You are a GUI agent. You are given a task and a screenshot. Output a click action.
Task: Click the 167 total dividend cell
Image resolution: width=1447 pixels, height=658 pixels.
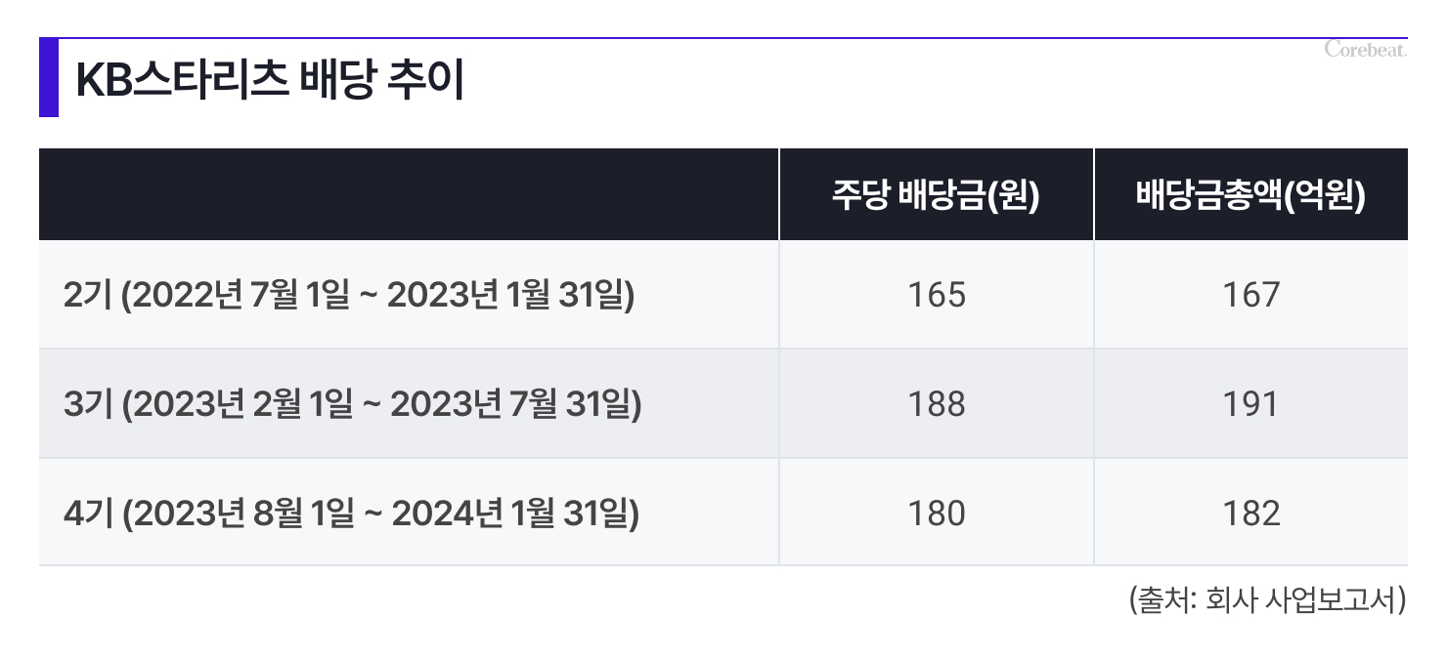1250,295
